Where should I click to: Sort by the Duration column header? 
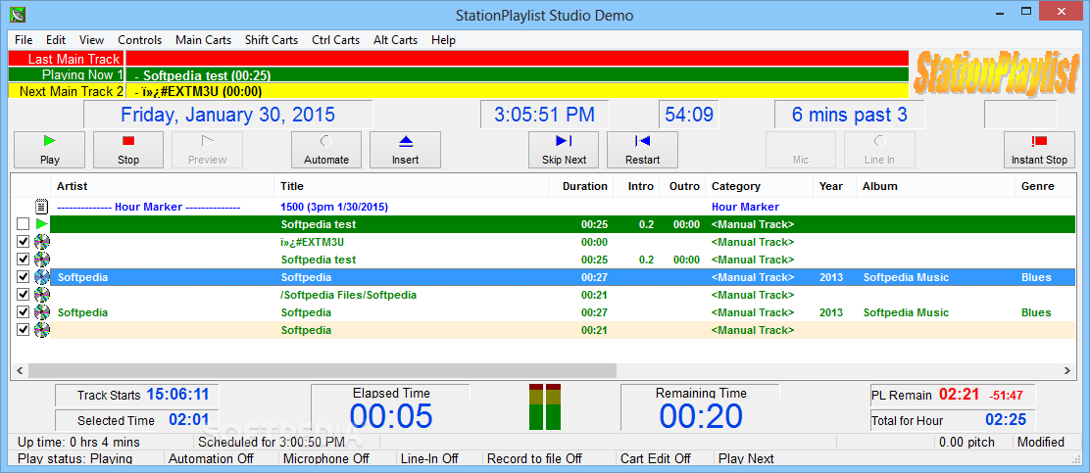581,186
